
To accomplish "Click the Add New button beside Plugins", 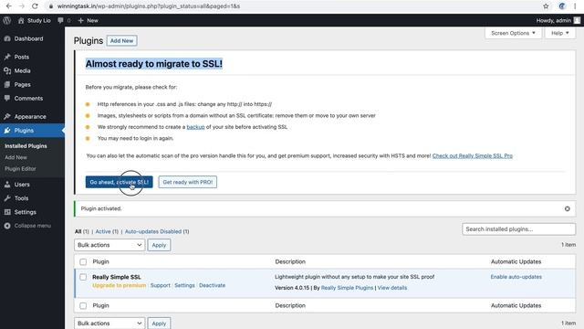I will coord(121,40).
